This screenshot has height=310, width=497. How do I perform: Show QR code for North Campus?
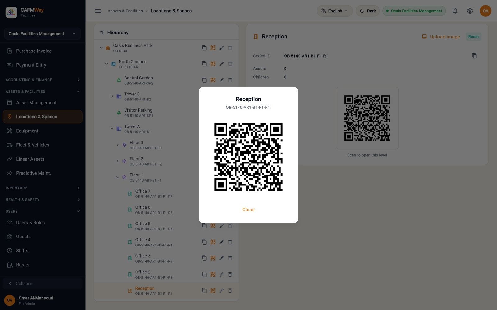coord(213,64)
